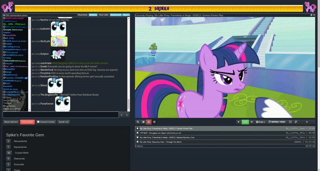320x171 pixels.
Task: Click the bell icon on Games Ponies Play row
Action: (137, 128)
